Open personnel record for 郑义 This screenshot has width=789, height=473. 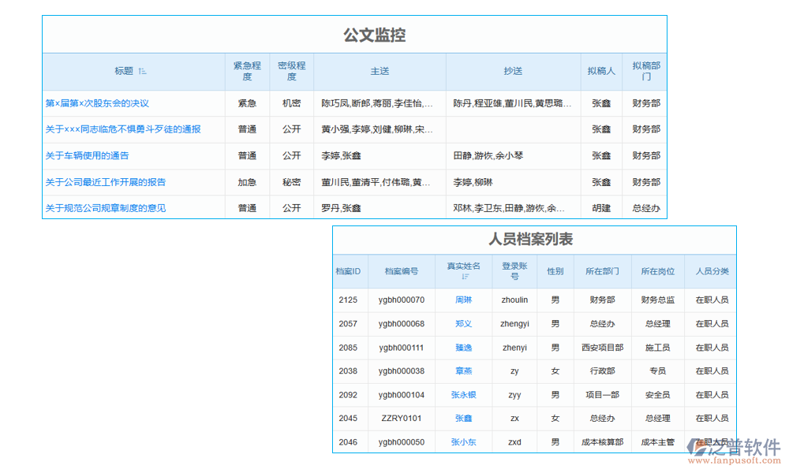[466, 323]
